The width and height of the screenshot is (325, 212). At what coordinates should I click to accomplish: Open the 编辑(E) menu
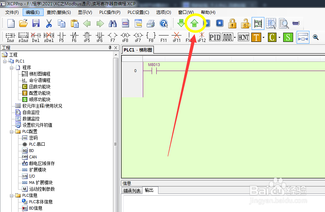point(33,12)
